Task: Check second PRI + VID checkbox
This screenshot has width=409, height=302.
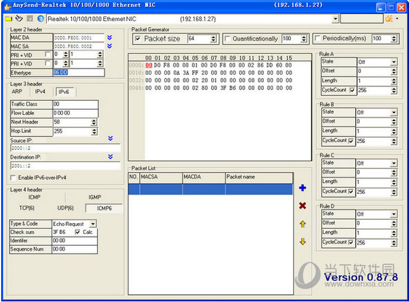Action: point(48,64)
